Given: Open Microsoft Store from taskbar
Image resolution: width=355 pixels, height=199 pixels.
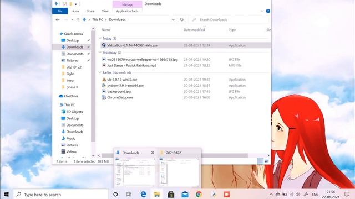Looking at the screenshot, I should pos(171,194).
